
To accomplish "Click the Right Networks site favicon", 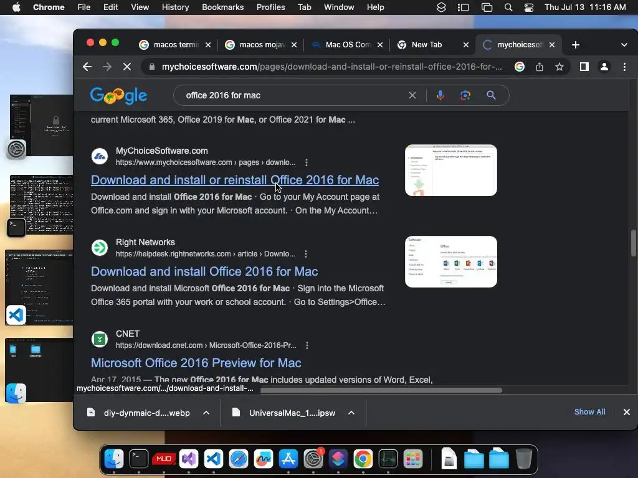I will pos(100,248).
